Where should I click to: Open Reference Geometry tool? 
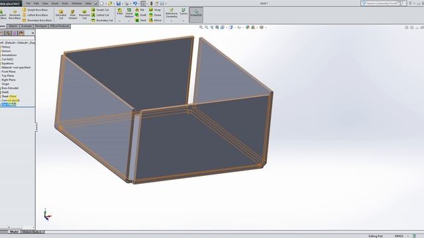[171, 13]
